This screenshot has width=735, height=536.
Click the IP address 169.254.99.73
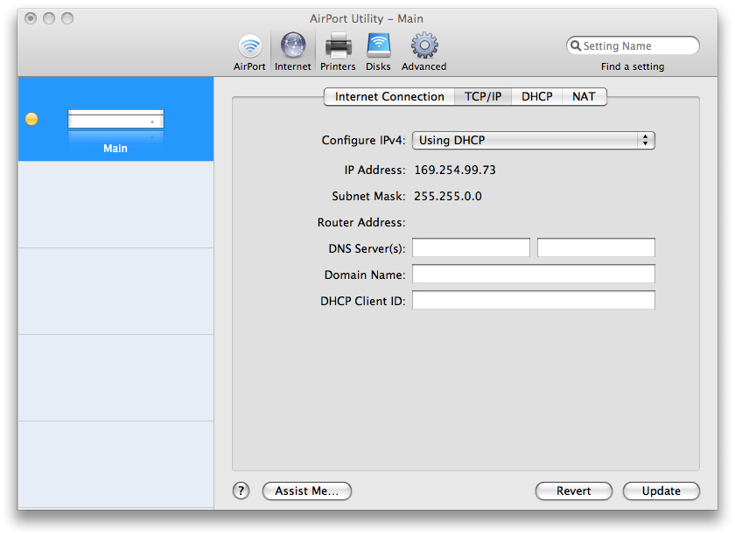455,170
